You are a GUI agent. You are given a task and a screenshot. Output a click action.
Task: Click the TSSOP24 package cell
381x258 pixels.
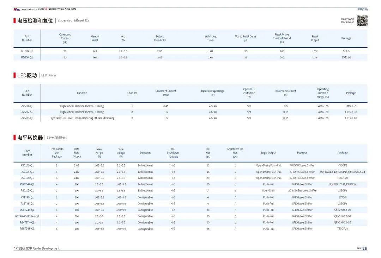pyautogui.click(x=342, y=229)
